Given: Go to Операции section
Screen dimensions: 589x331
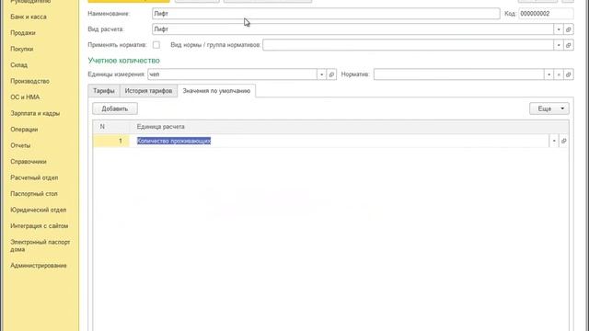Looking at the screenshot, I should pos(24,130).
